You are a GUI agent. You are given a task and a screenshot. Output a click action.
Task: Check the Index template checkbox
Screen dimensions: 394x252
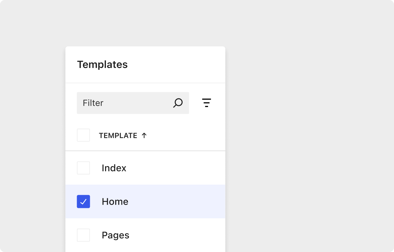(83, 168)
